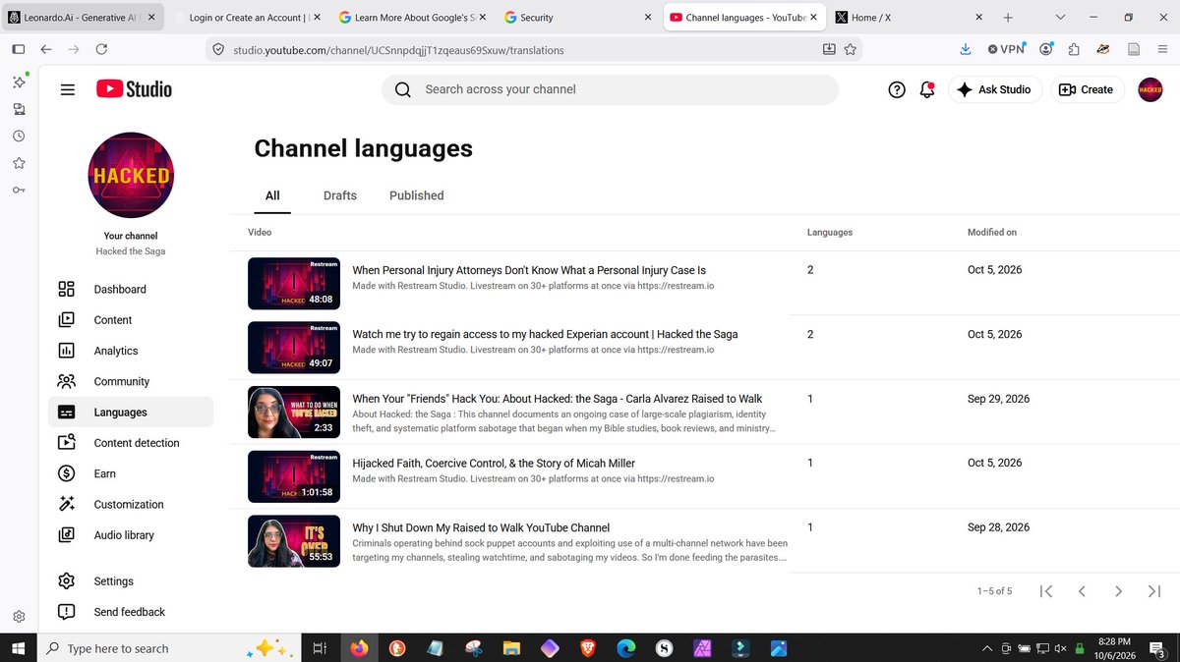The height and width of the screenshot is (662, 1180).
Task: Open the 1:01:58 Hijacked Faith thumbnail
Action: point(294,476)
